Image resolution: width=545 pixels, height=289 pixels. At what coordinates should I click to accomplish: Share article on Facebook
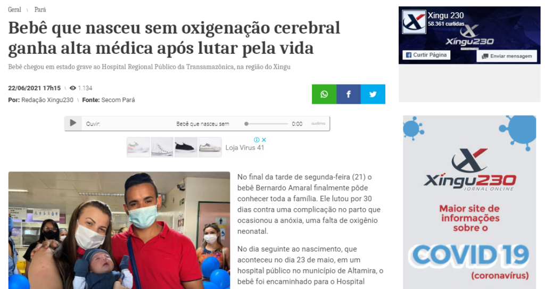(x=349, y=94)
